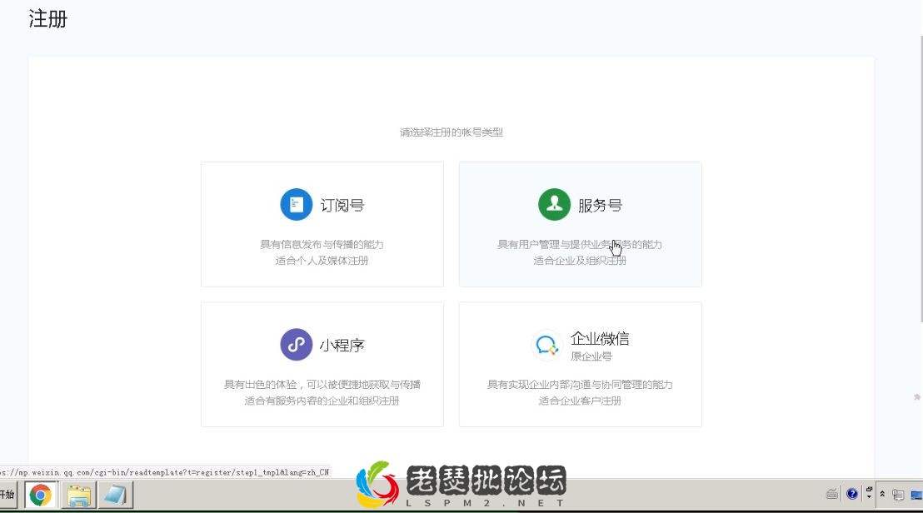
Task: Click the text 具有实现企业内部沟通与协同管理的能力
Action: [x=580, y=384]
